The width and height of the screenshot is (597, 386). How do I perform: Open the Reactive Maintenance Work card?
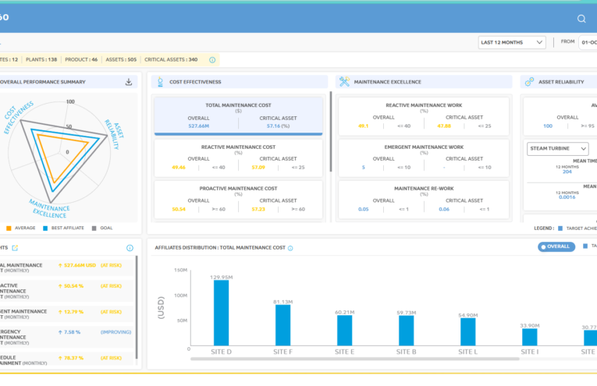coord(424,116)
